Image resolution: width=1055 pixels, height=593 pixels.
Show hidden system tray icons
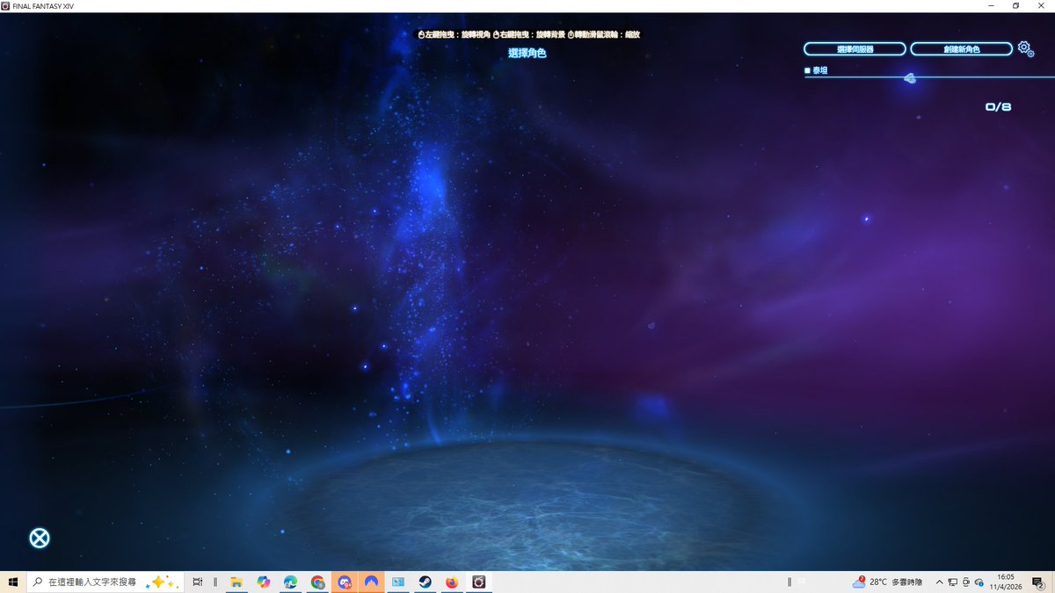pyautogui.click(x=939, y=582)
